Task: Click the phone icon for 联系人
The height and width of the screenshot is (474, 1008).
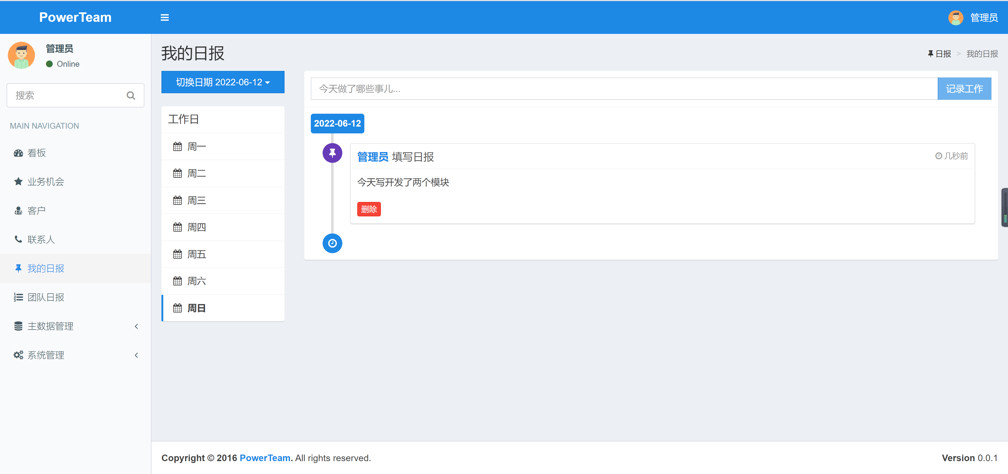Action: pos(18,239)
